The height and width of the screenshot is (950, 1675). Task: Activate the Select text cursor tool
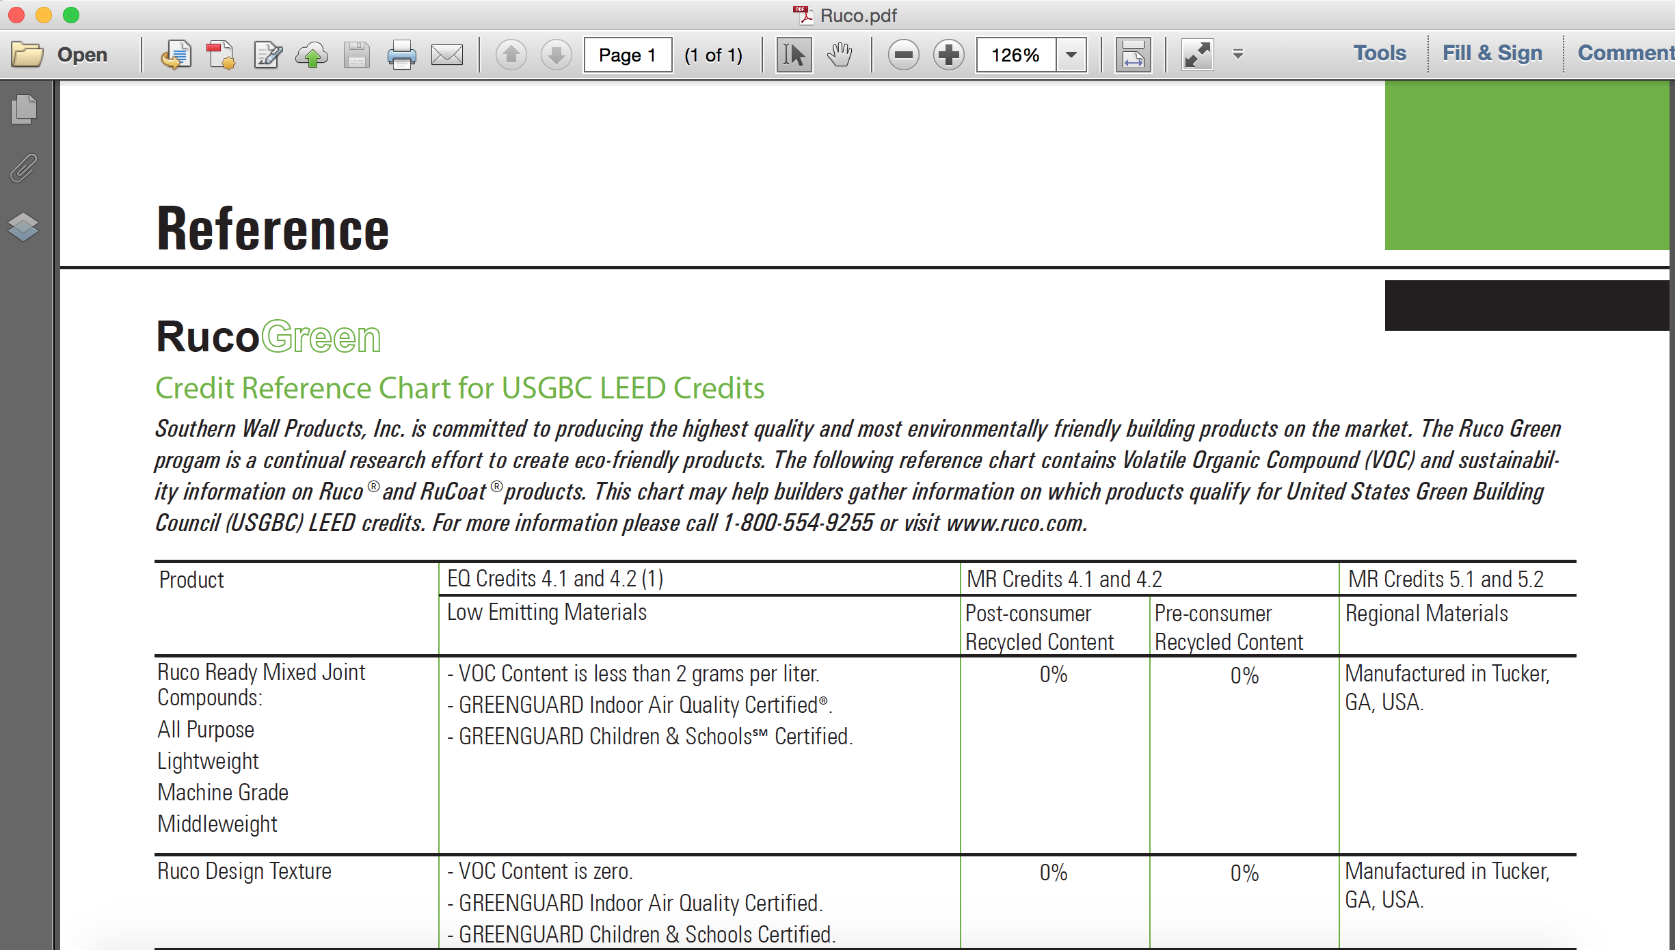[794, 55]
